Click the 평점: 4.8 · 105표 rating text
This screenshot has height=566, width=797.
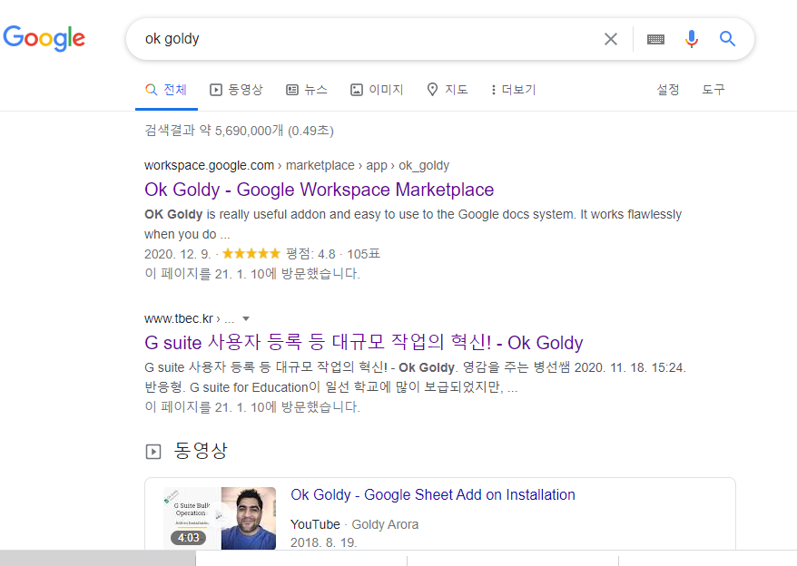point(333,254)
